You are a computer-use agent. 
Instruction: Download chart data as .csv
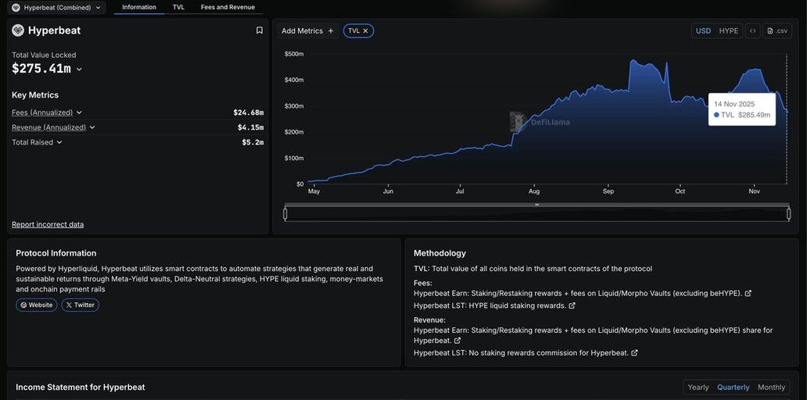tap(777, 31)
